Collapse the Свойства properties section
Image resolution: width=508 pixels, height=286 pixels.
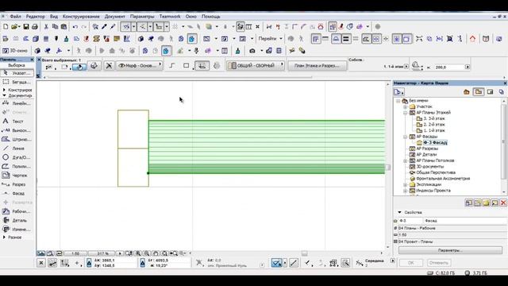point(399,212)
